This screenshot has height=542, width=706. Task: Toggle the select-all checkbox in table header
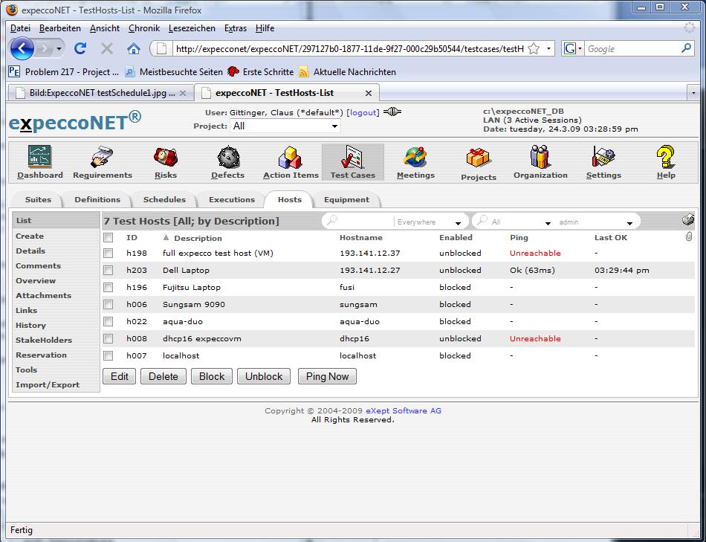point(109,238)
